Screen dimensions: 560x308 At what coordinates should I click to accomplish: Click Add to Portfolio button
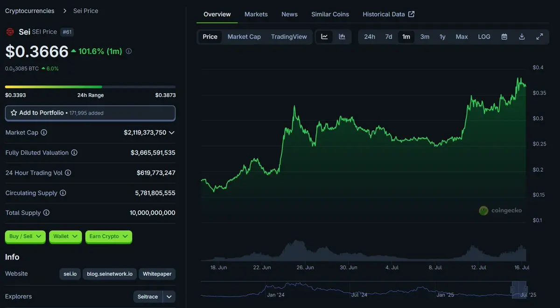pyautogui.click(x=90, y=113)
